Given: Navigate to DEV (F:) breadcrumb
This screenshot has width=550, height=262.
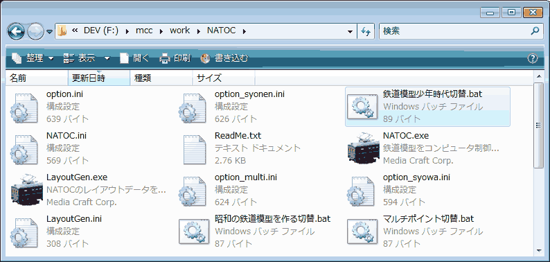Looking at the screenshot, I should pos(101,30).
